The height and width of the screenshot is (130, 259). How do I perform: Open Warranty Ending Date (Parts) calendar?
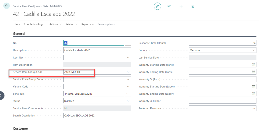(253, 72)
